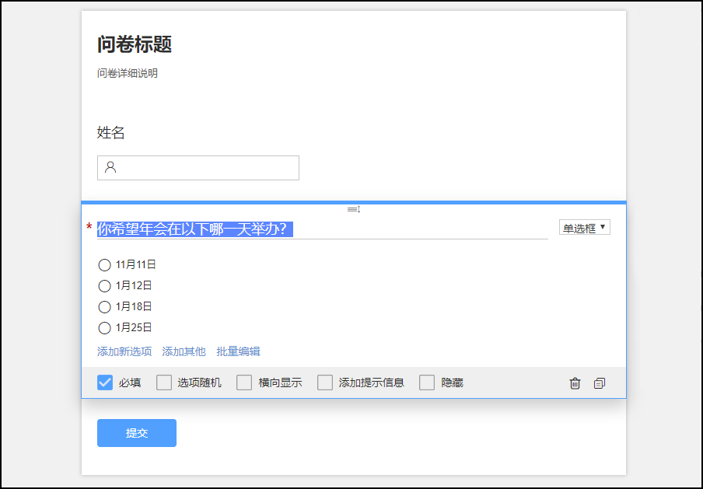This screenshot has height=489, width=703.
Task: Uncheck the 必填 checkbox
Action: (x=105, y=382)
